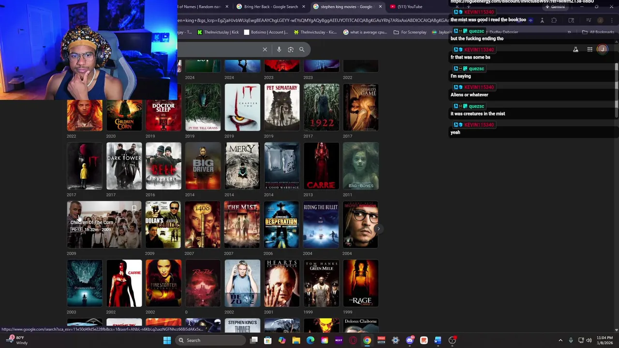The image size is (619, 348).
Task: Open Voicemeeter from the taskbar
Action: [x=381, y=340]
